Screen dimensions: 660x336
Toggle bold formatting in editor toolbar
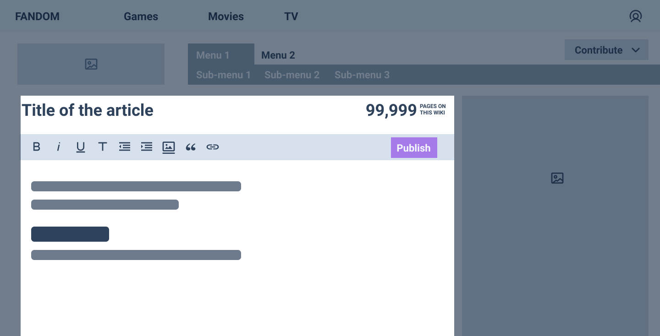(x=37, y=147)
